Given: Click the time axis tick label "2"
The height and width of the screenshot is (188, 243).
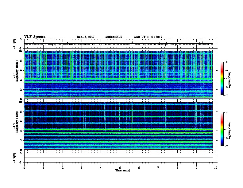Looking at the screenshot, I should [63, 168].
